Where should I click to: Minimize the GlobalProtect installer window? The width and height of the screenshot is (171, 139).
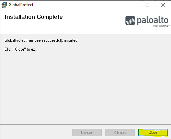132,5
